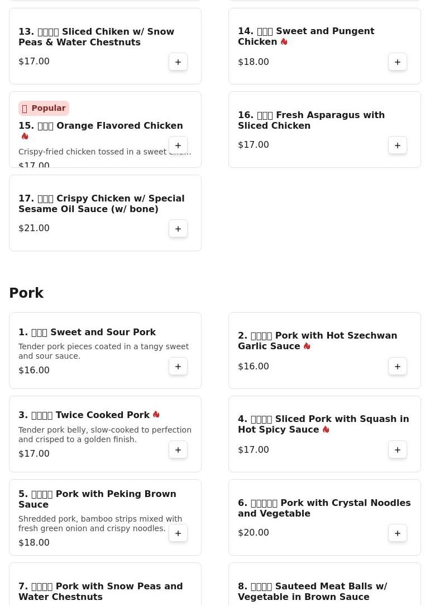Select Sauteed Meat Balls in Brown Sauce

pos(312,592)
